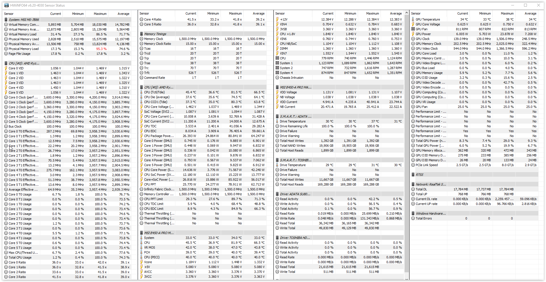Click the chip icon beside System: MSI MS-7B86
The image size is (546, 282).
6,20
